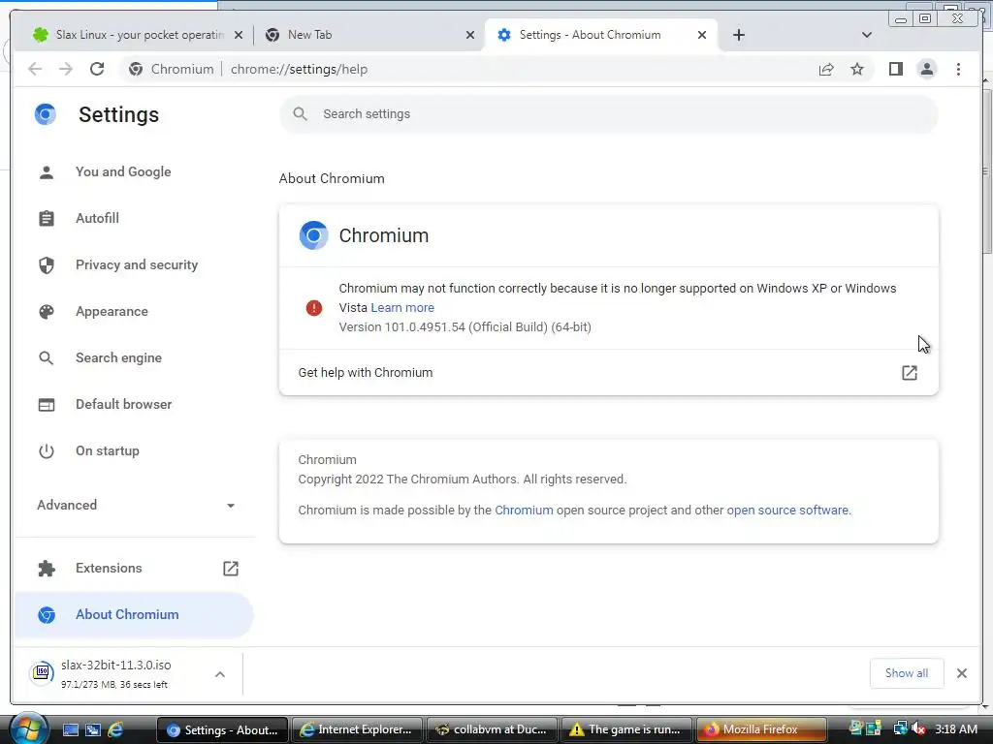Open Privacy and security settings

coord(136,265)
